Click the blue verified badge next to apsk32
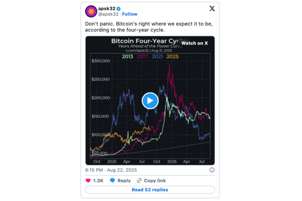 coord(118,9)
